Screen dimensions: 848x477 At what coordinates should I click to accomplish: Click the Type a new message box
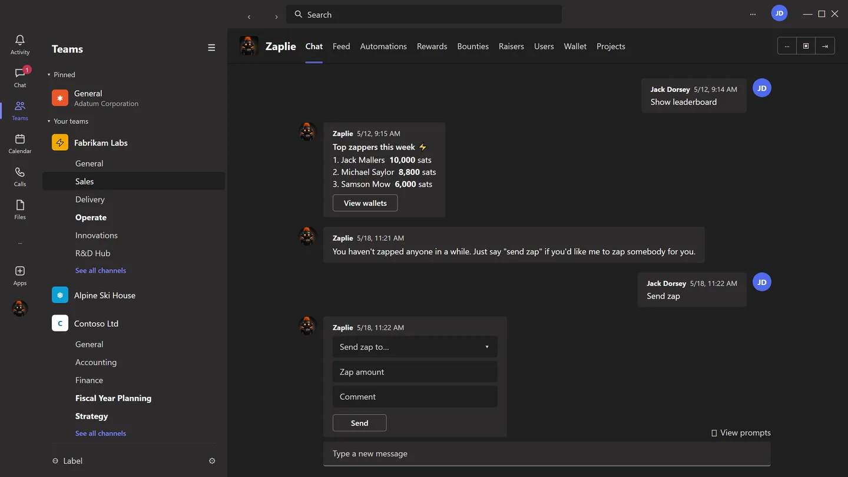pyautogui.click(x=547, y=453)
